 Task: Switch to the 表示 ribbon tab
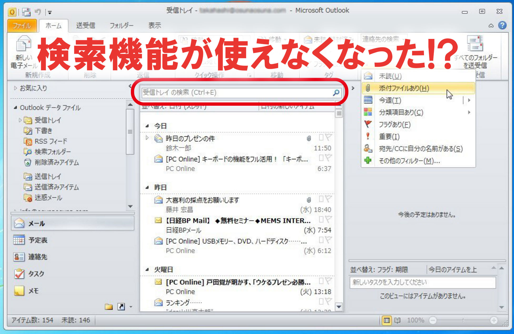155,26
